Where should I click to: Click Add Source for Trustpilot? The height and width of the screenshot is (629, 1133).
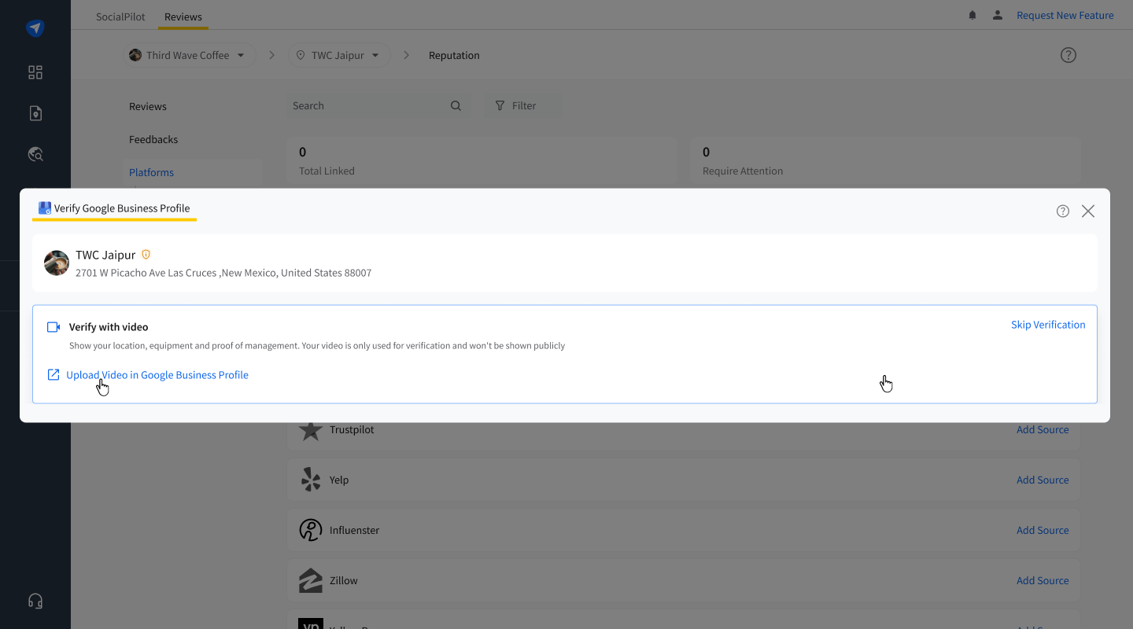pos(1043,429)
